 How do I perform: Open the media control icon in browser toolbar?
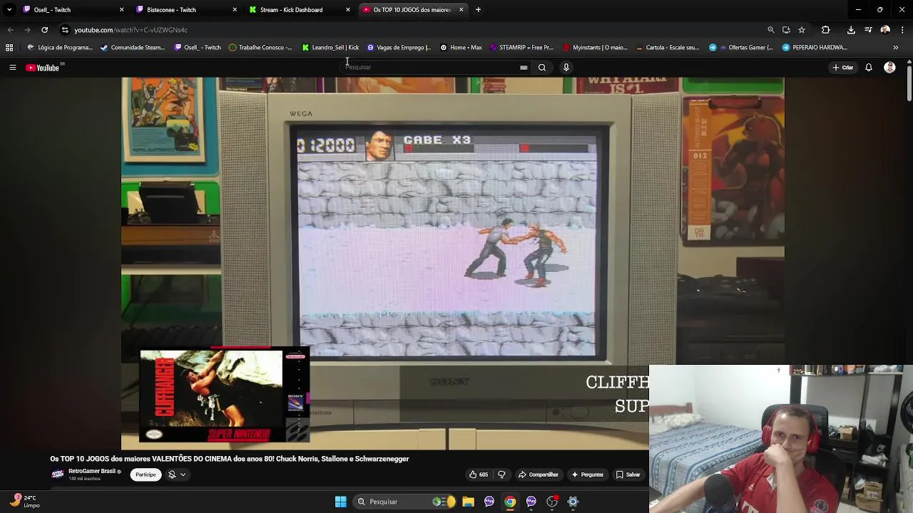[x=868, y=30]
